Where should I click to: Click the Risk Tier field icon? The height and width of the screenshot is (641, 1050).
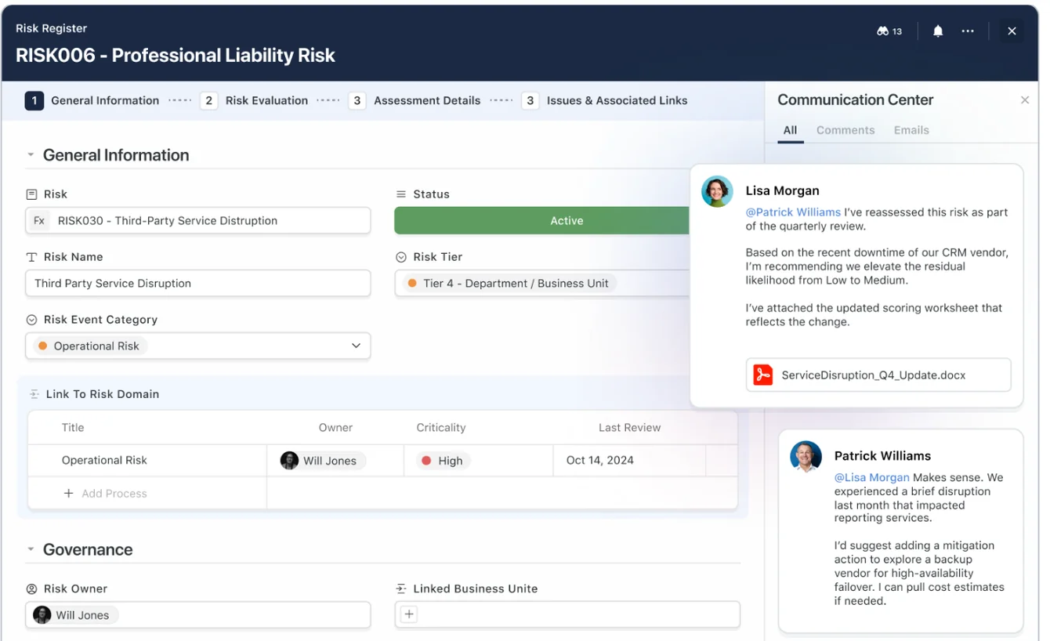(x=401, y=257)
